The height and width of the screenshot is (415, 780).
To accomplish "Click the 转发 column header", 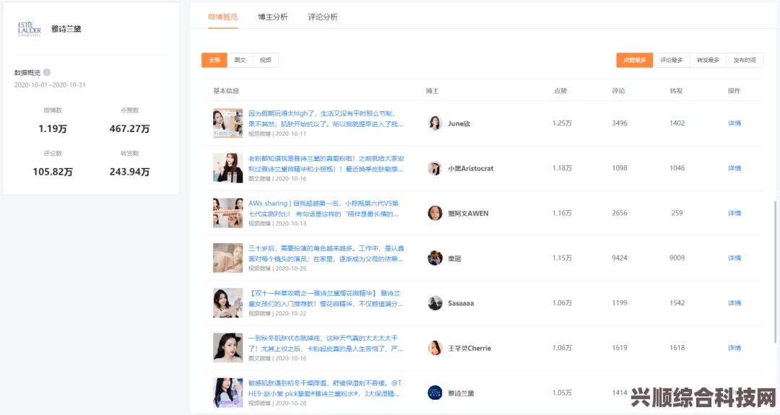I will click(x=676, y=91).
